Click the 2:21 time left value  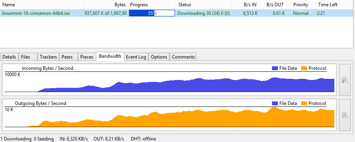(x=321, y=13)
